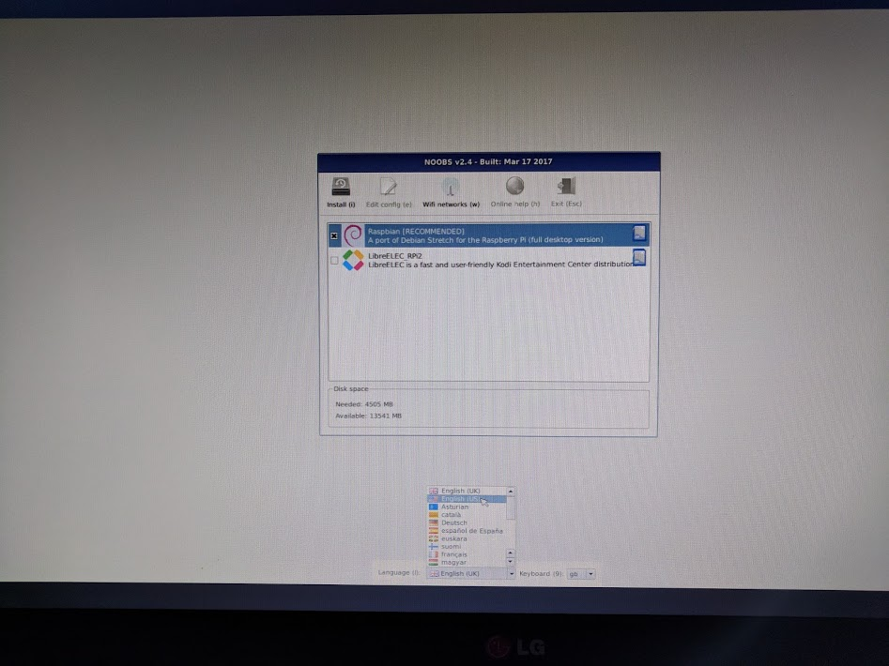
Task: Choose Deutsch from the language list
Action: tap(454, 522)
